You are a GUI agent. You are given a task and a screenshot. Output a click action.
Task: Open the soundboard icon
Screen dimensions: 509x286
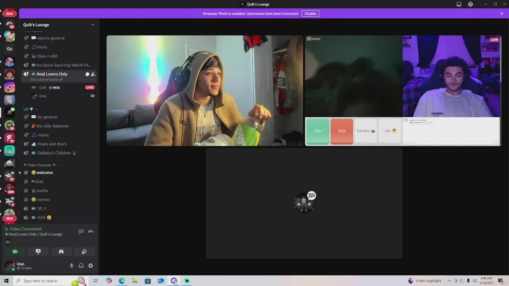pyautogui.click(x=84, y=251)
